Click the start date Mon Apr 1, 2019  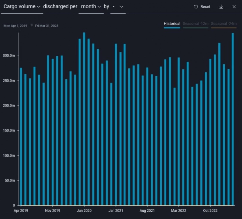click(15, 26)
